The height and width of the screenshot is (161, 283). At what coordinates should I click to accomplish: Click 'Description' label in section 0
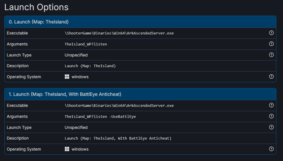pyautogui.click(x=18, y=66)
